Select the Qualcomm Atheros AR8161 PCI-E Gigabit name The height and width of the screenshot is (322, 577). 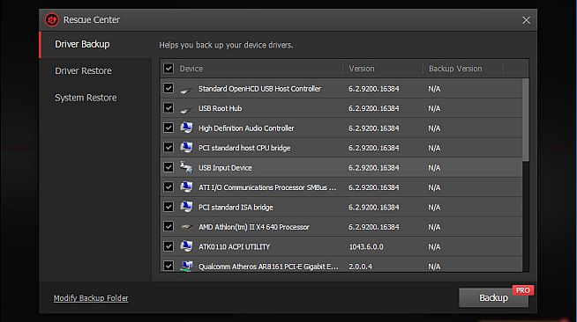(x=268, y=267)
